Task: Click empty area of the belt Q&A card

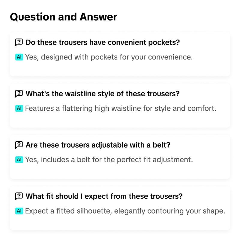Action: (120, 171)
